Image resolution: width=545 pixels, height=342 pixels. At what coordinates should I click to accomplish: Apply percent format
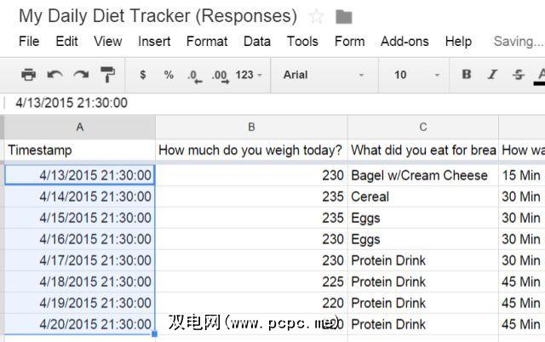(169, 75)
